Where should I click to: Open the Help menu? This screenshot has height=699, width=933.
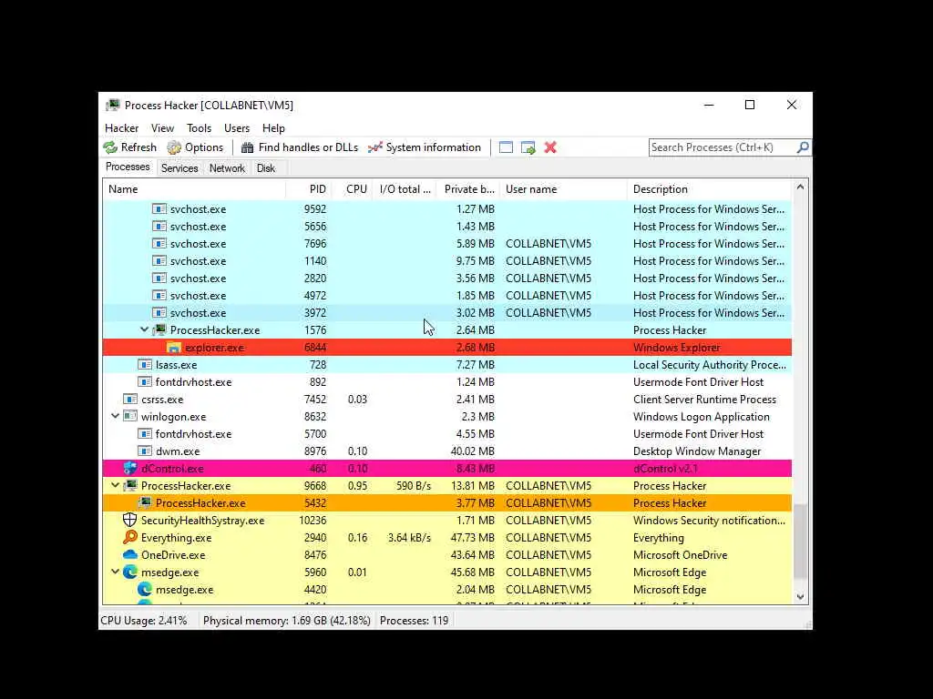[273, 127]
